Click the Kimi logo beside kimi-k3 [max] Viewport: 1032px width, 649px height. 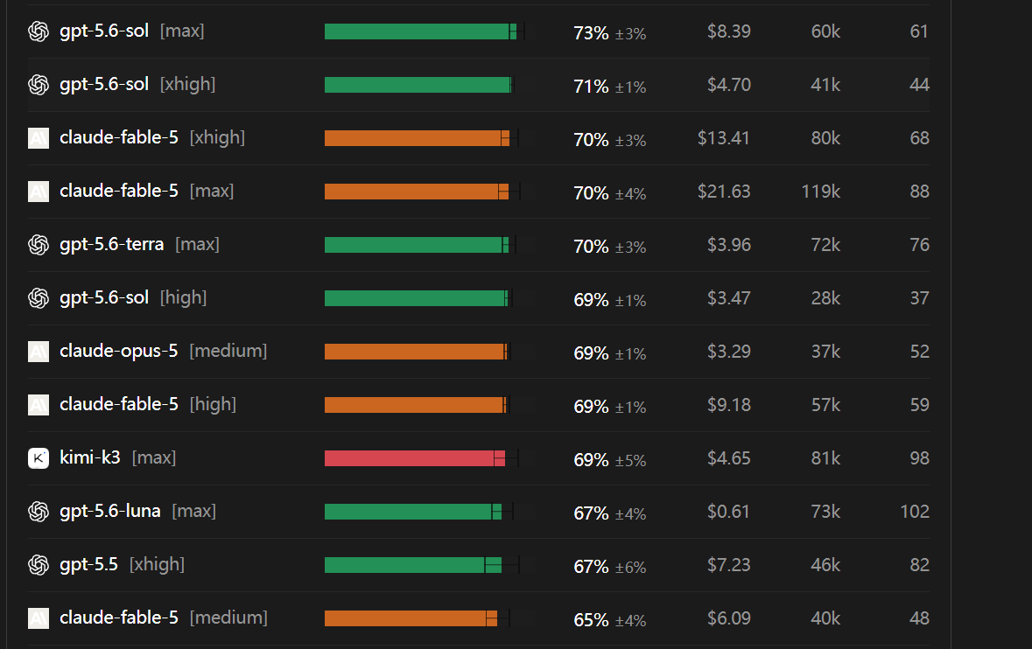(x=39, y=457)
